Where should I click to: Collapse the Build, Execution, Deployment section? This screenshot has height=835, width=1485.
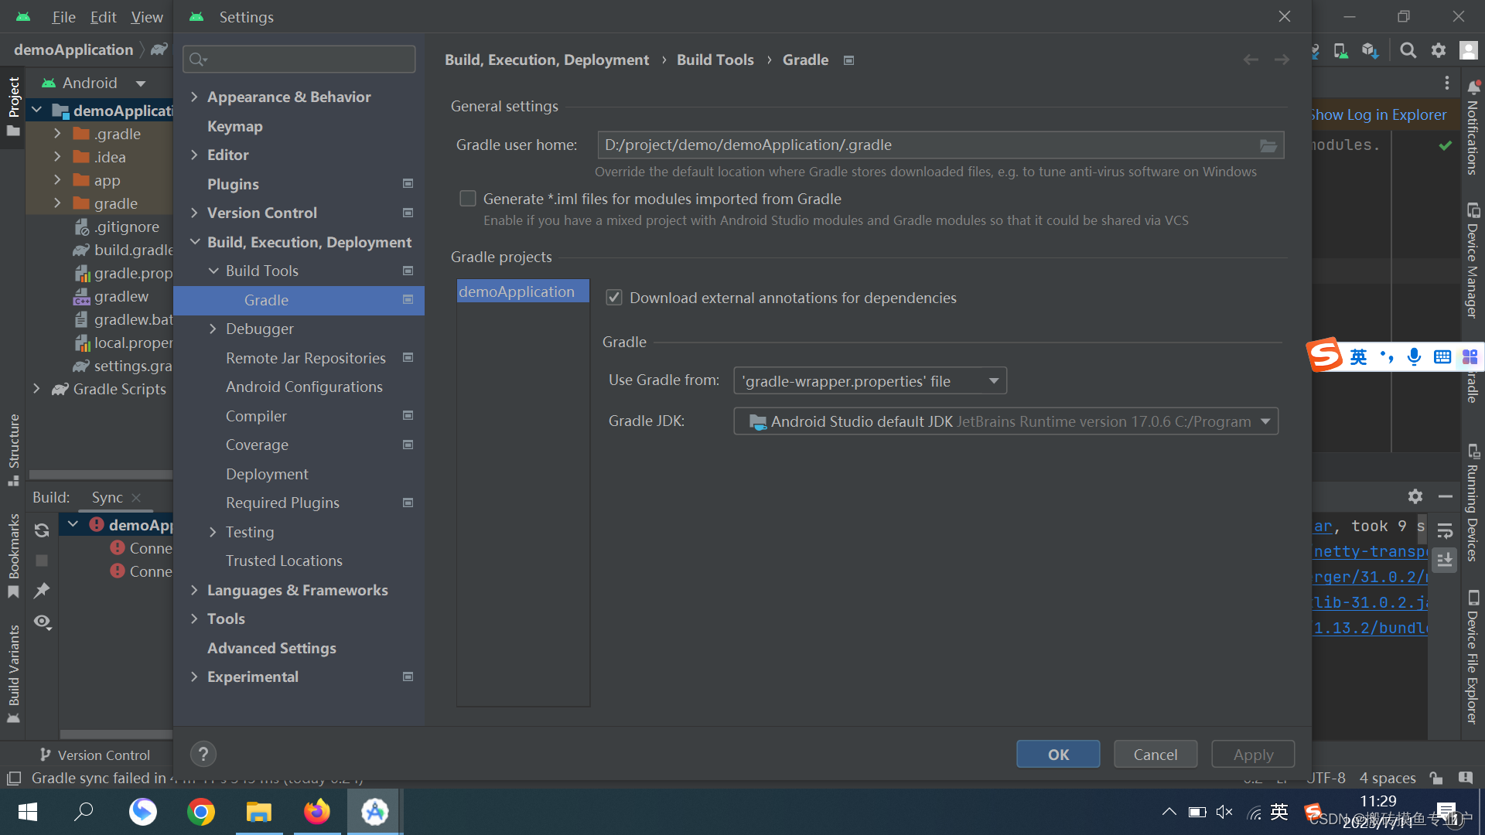[x=195, y=241]
